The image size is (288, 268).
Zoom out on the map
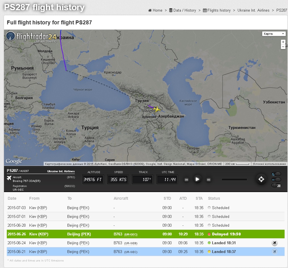(283, 47)
